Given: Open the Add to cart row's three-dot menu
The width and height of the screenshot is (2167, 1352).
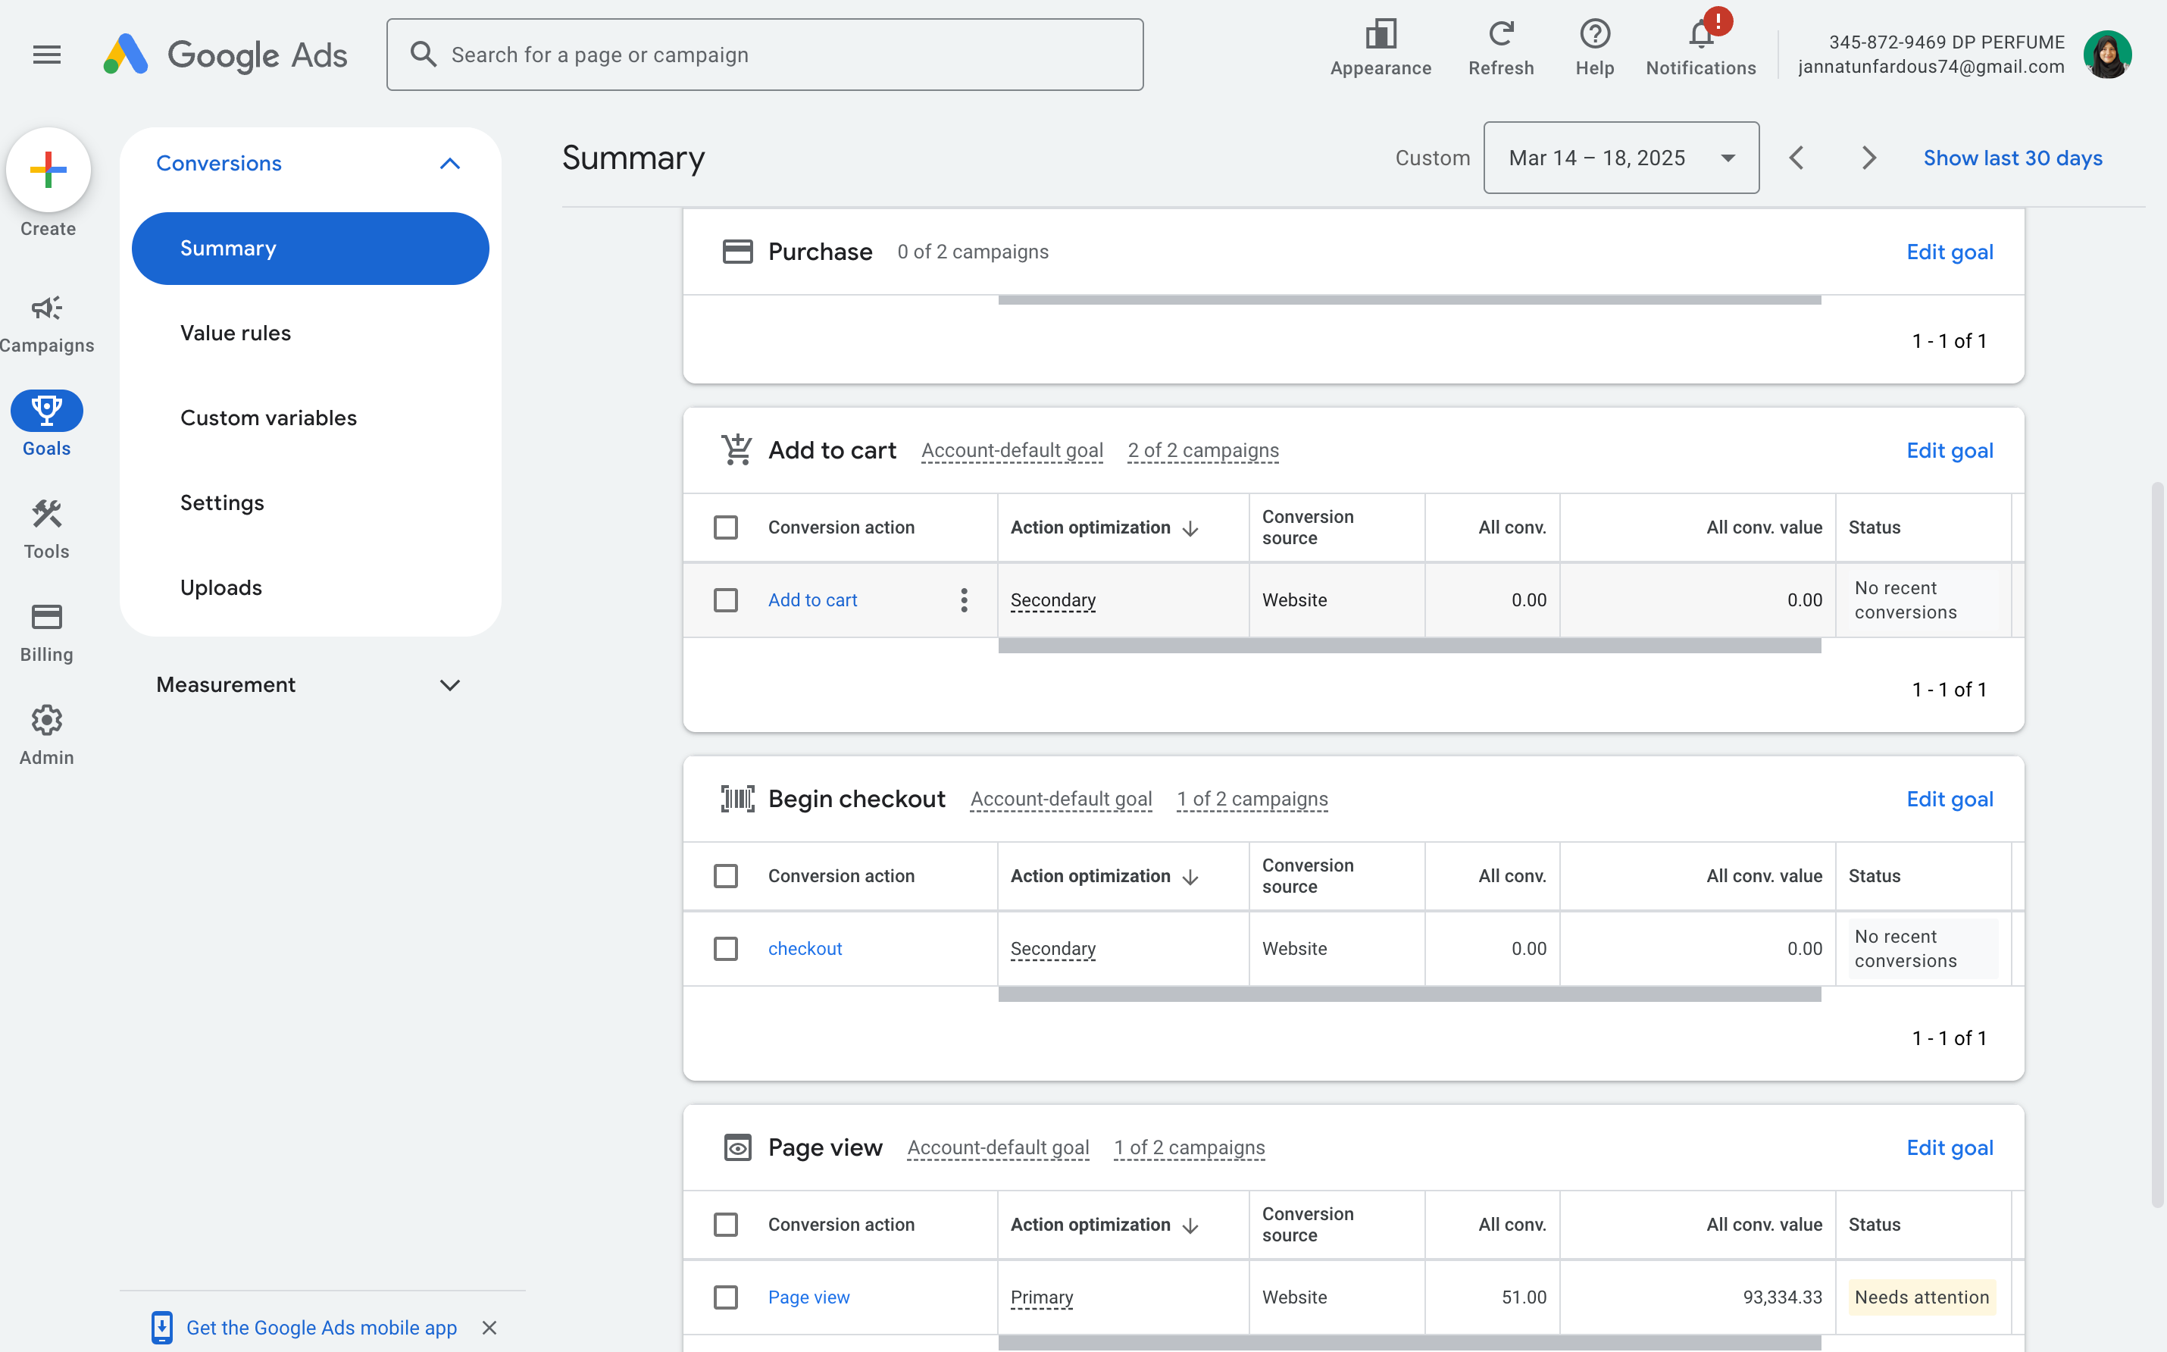Looking at the screenshot, I should click(x=964, y=600).
